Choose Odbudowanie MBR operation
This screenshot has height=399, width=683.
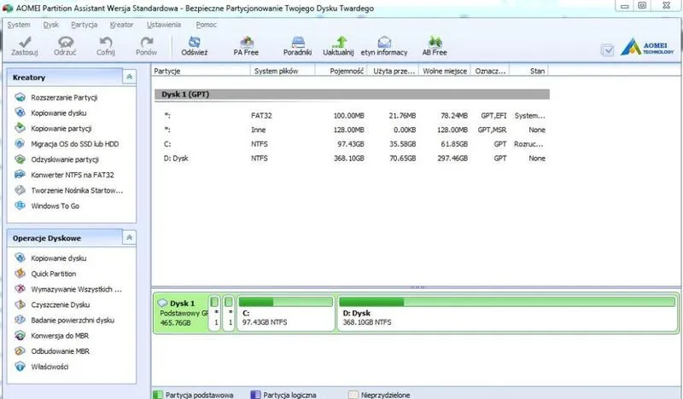(60, 351)
